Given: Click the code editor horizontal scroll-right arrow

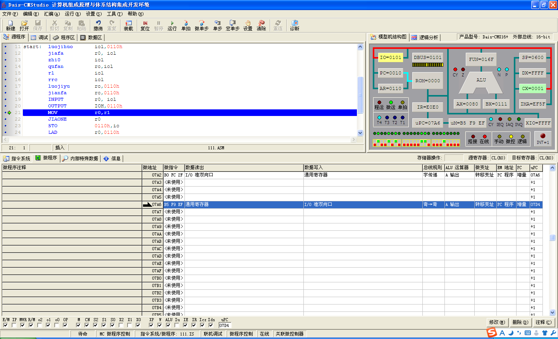Looking at the screenshot, I should 353,139.
